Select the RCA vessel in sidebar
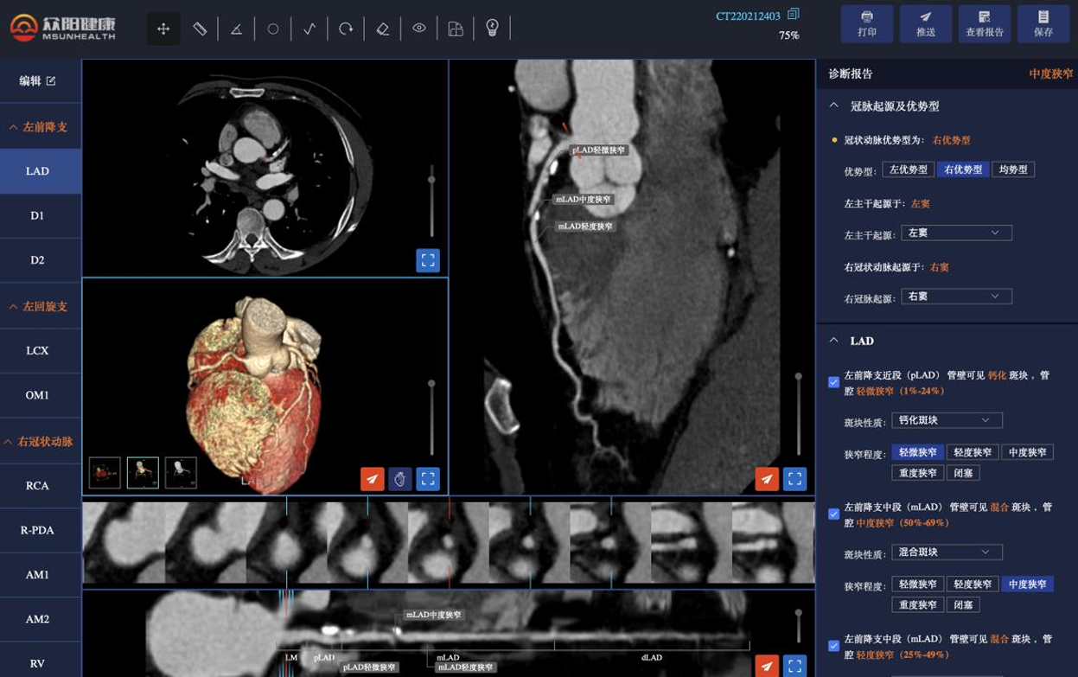 point(37,486)
